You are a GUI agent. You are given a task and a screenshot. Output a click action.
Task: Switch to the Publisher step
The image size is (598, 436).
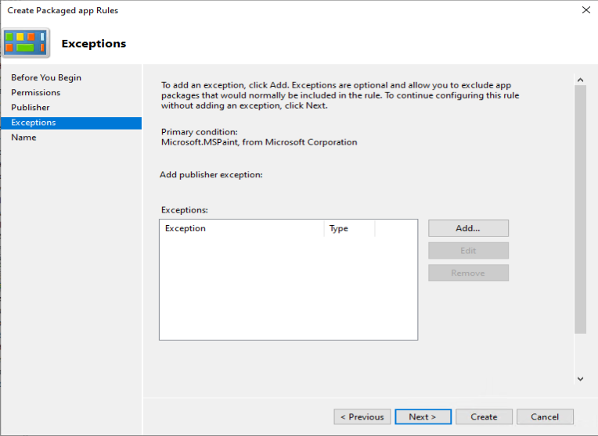[x=31, y=107]
